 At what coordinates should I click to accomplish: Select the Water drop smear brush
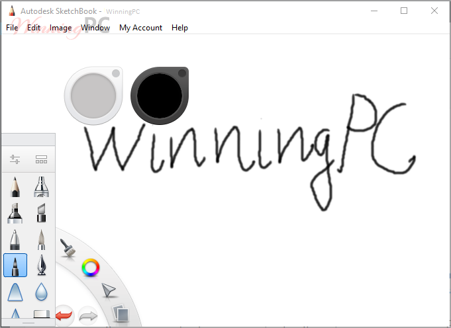41,291
